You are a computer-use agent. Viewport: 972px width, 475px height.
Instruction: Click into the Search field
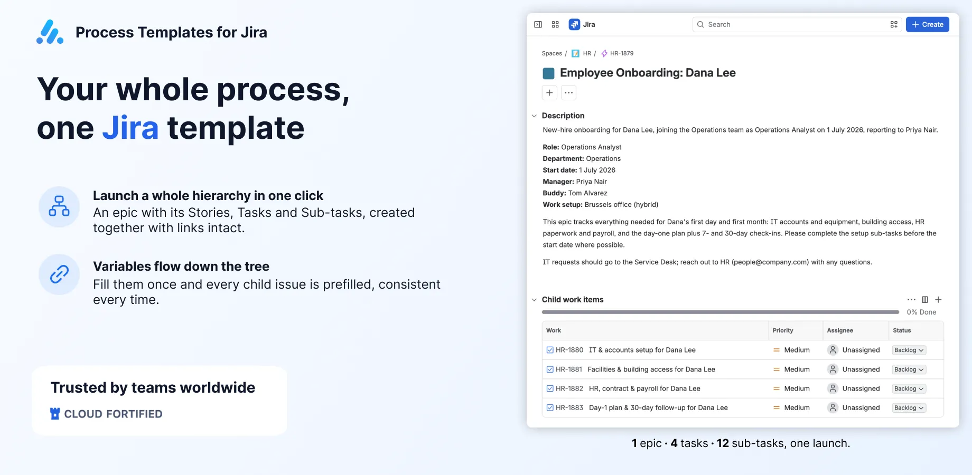(797, 24)
